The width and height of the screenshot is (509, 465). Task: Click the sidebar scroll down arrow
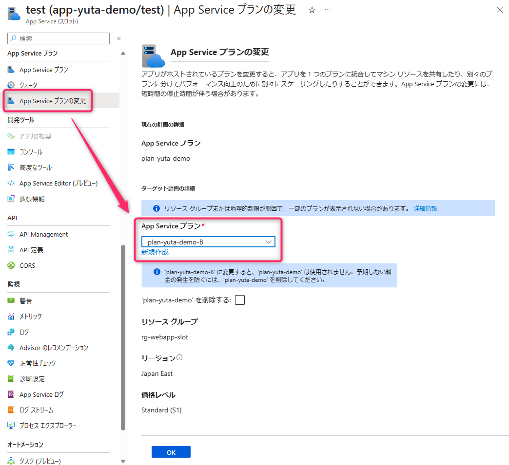[x=123, y=461]
